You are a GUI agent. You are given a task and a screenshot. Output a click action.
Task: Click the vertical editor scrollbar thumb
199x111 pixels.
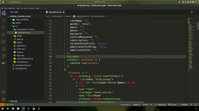point(198,26)
